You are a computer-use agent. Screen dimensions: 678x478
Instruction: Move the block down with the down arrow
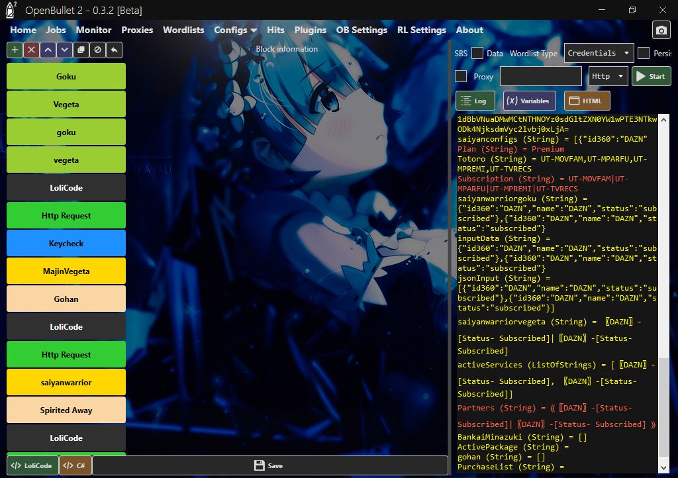(x=64, y=50)
